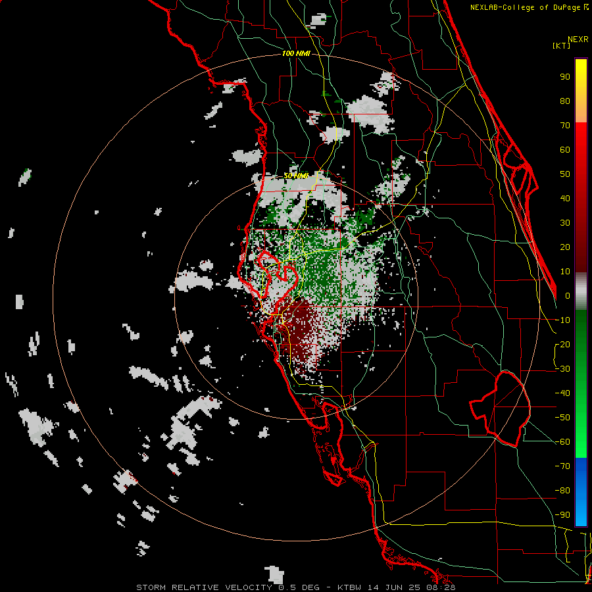Pick the gray near-zero colorbar segment
The image size is (592, 592).
[x=581, y=291]
